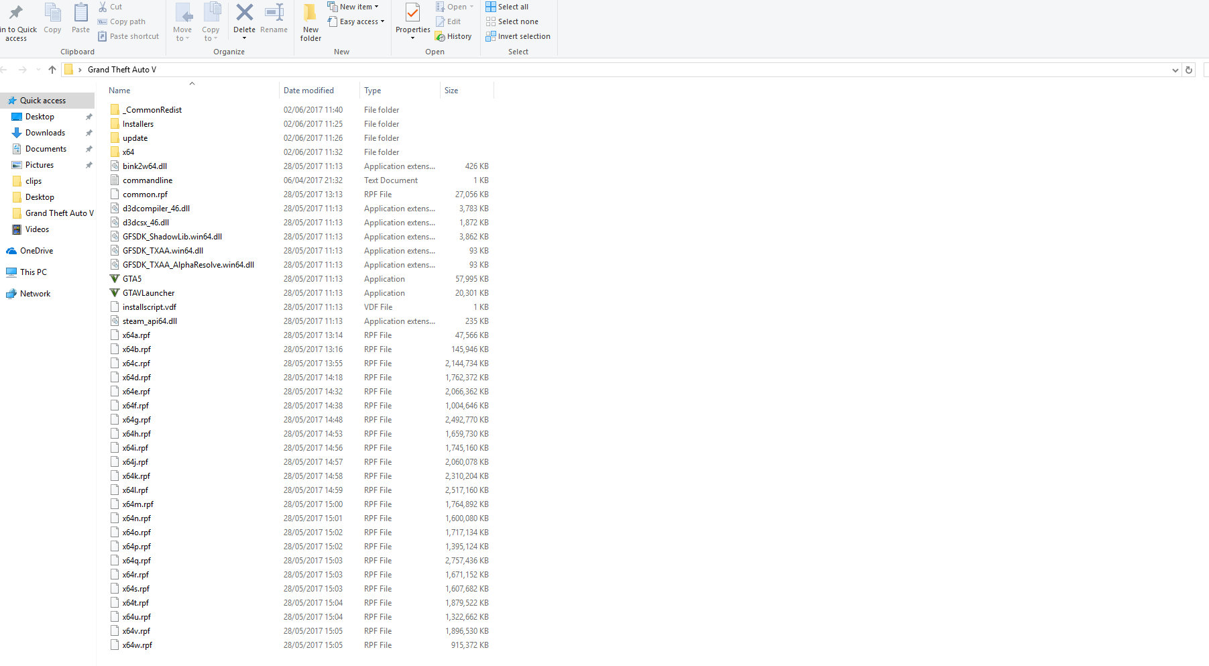Click the Copy ribbon icon
The width and height of the screenshot is (1209, 666).
pos(52,13)
